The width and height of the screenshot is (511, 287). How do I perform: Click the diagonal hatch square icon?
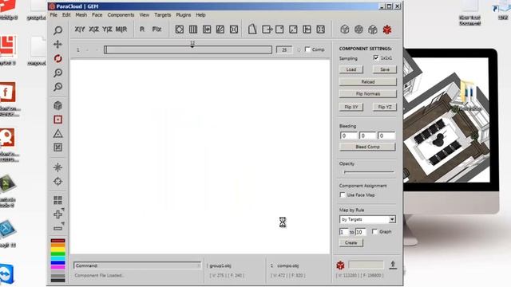coord(220,29)
